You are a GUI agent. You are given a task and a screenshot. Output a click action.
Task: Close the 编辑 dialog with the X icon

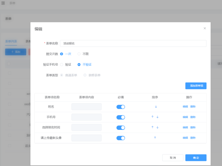(205, 28)
